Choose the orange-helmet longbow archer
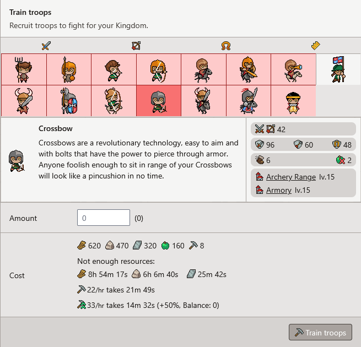The image size is (361, 347). click(159, 69)
